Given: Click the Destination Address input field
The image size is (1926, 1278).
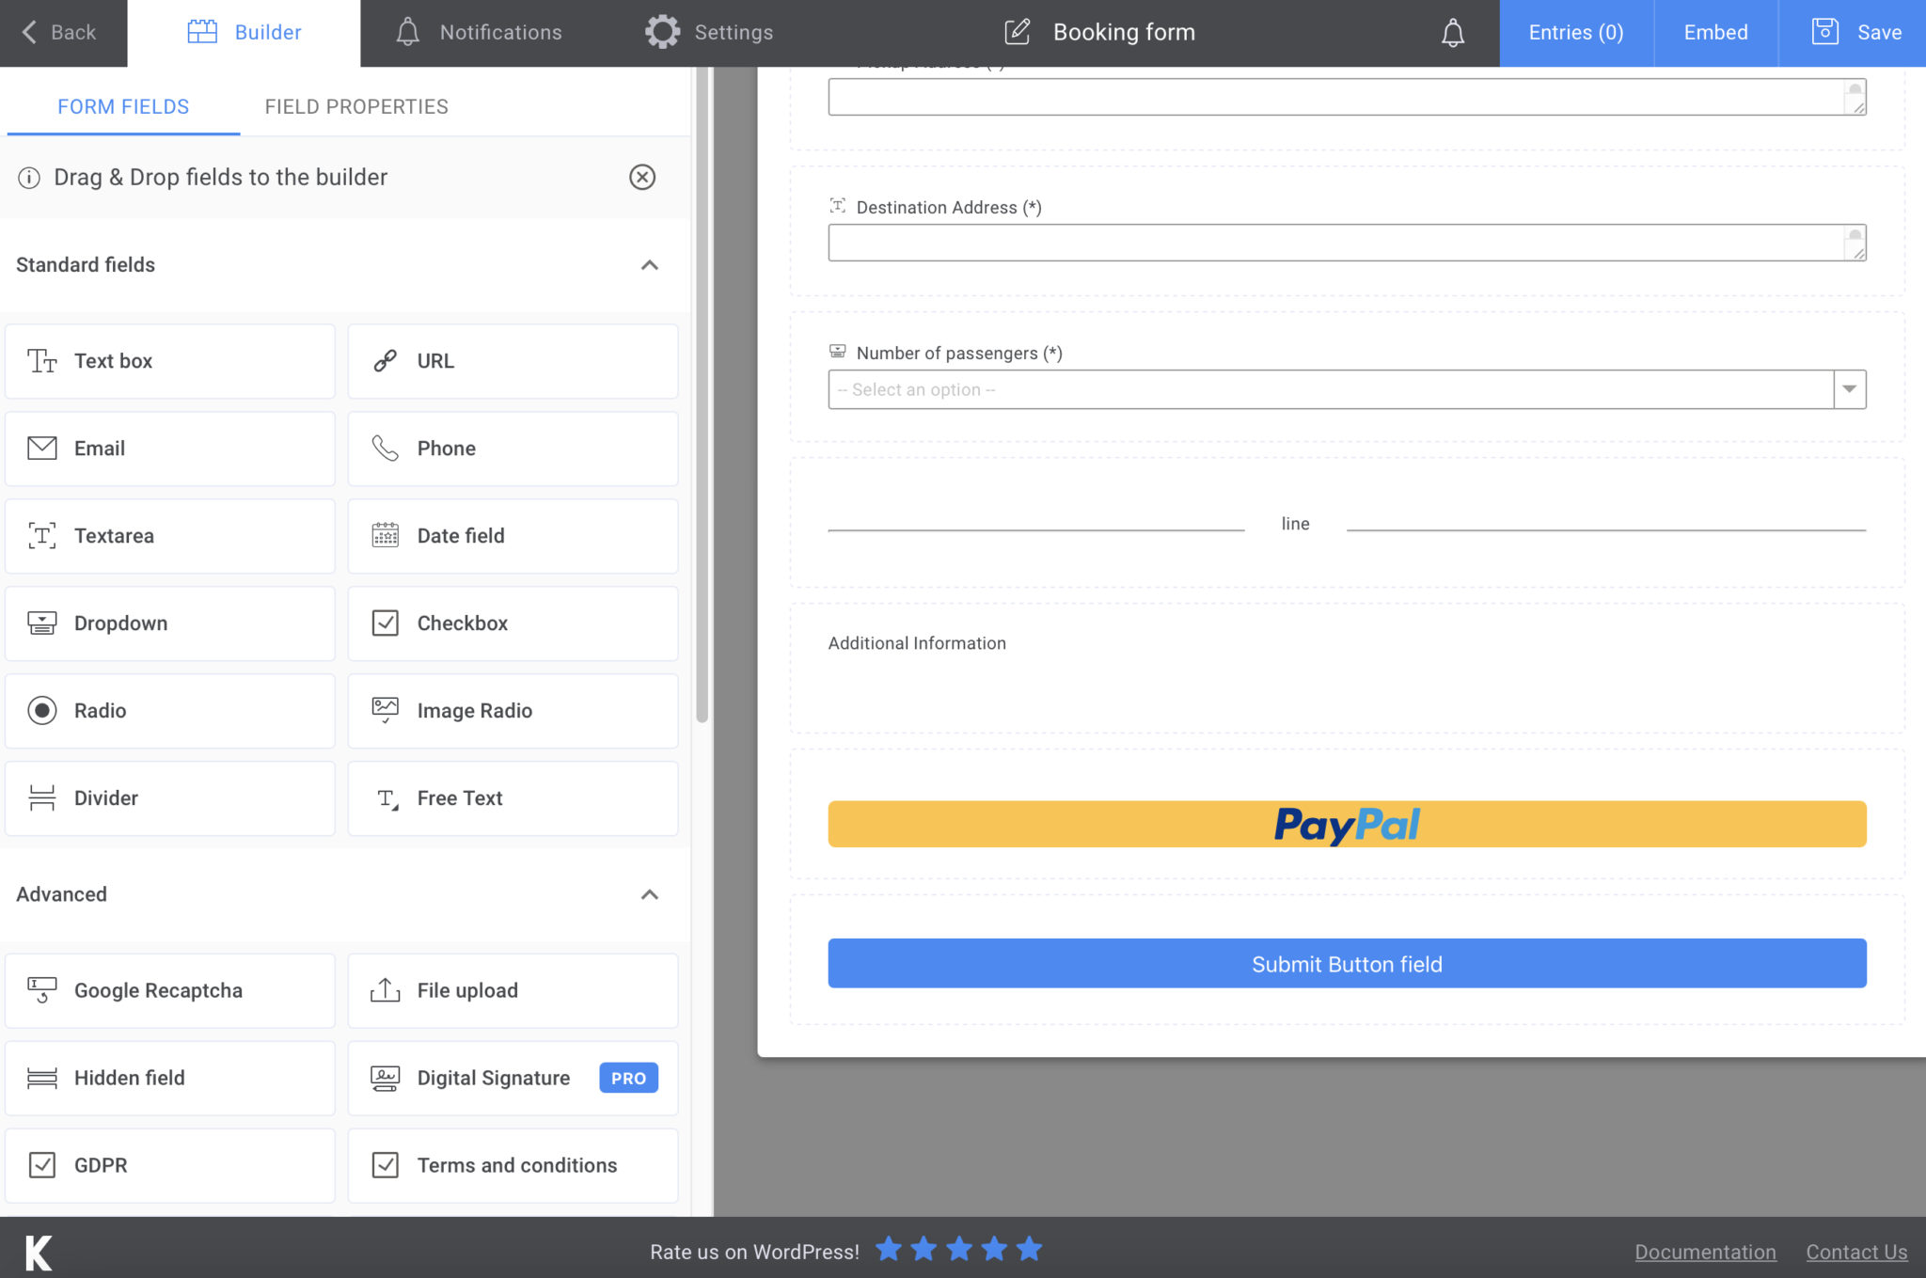Looking at the screenshot, I should point(1347,242).
